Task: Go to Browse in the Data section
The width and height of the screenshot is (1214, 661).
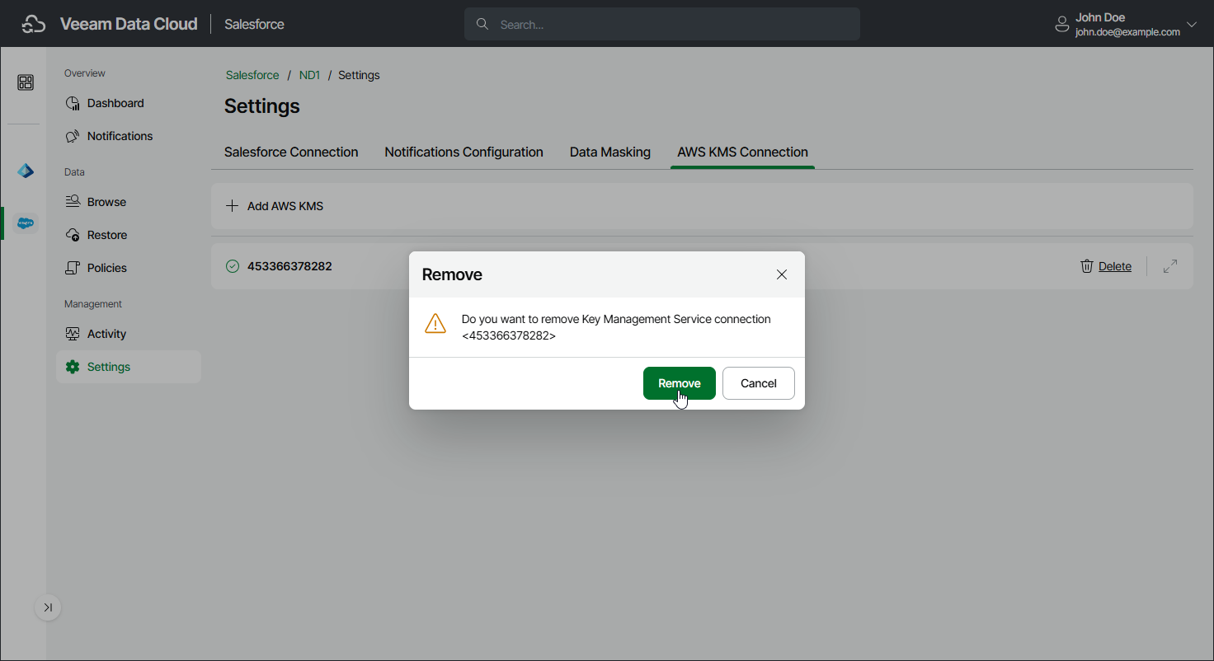Action: tap(128, 202)
